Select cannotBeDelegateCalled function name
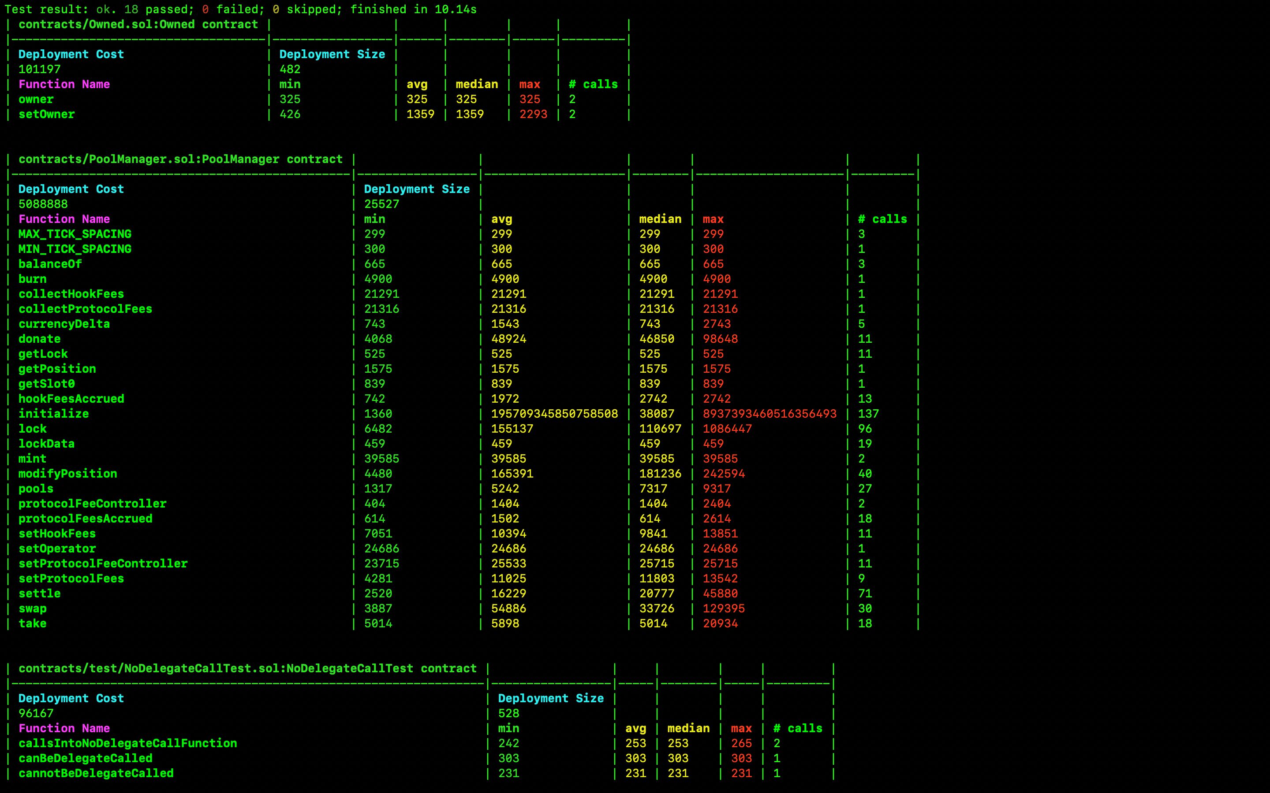 pyautogui.click(x=96, y=773)
